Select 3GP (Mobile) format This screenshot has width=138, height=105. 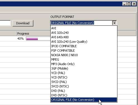84,68
